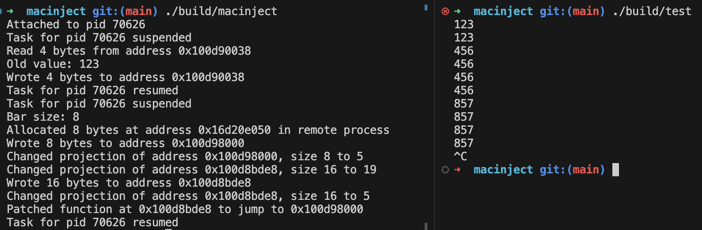Viewport: 702px width, 230px height.
Task: Click the 'Patched function at 0x100d8bde8' line
Action: (185, 209)
